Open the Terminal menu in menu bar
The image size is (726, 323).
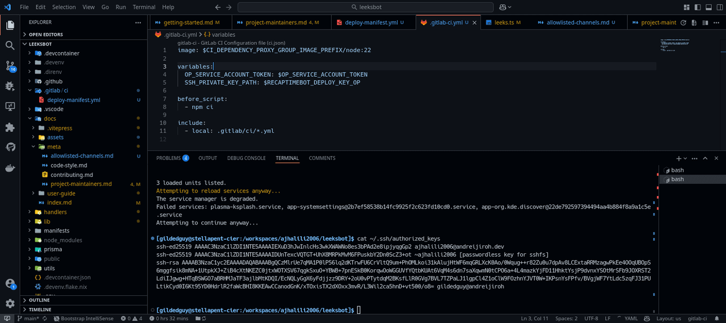tap(144, 7)
